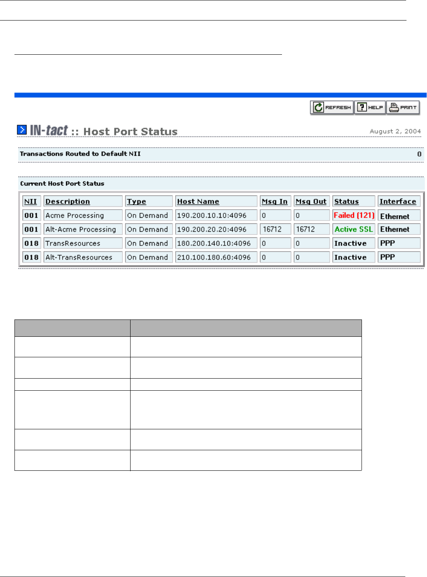Sort by the Msg In column header
Image resolution: width=427 pixels, height=577 pixels.
tap(275, 202)
